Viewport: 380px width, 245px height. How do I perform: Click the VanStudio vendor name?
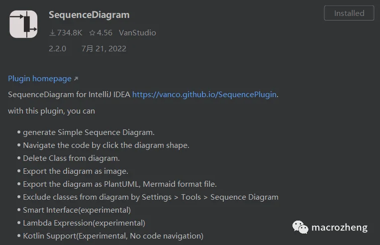(137, 33)
